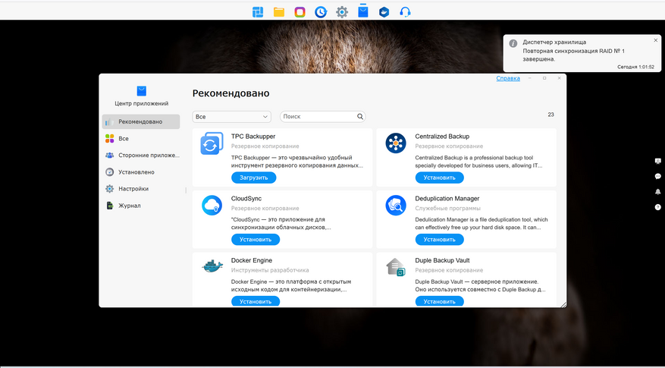Open the "Справка" help link
Image resolution: width=665 pixels, height=368 pixels.
508,78
